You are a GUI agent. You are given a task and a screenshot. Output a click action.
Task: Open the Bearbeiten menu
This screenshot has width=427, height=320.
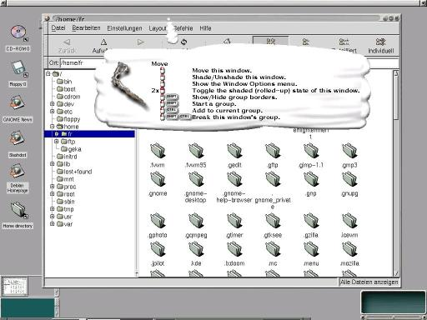pyautogui.click(x=86, y=28)
